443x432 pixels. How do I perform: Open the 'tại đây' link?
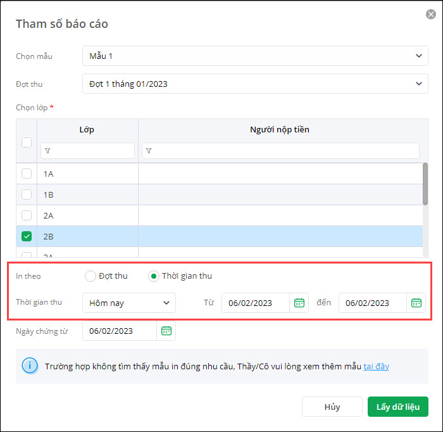pyautogui.click(x=376, y=366)
